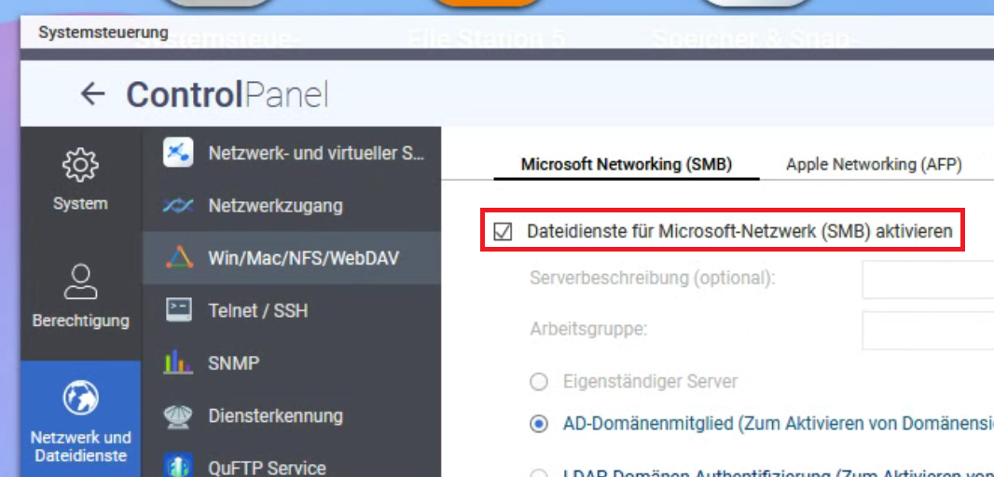
Task: Open the System gear icon section
Action: tap(80, 166)
